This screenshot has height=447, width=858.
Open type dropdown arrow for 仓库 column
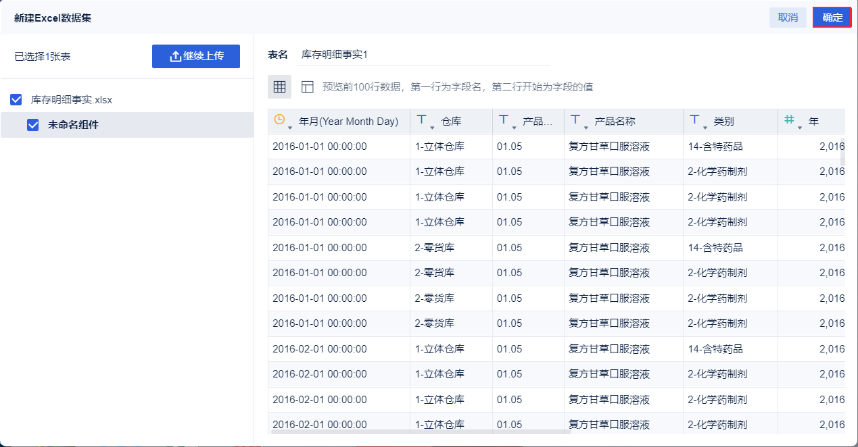coord(432,127)
